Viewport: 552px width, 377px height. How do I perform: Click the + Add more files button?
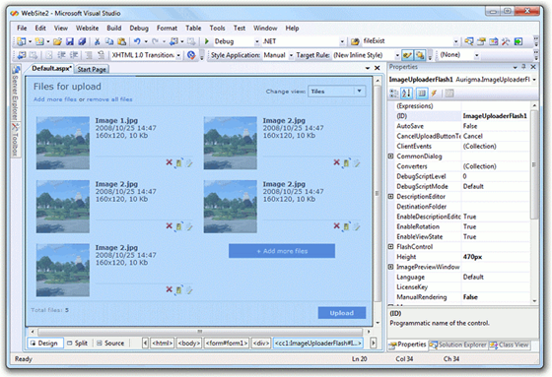282,251
